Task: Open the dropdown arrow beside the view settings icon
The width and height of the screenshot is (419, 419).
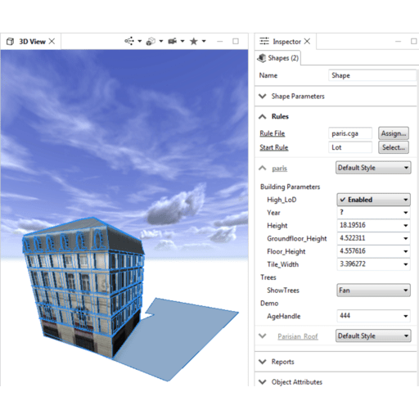Action: (x=140, y=42)
